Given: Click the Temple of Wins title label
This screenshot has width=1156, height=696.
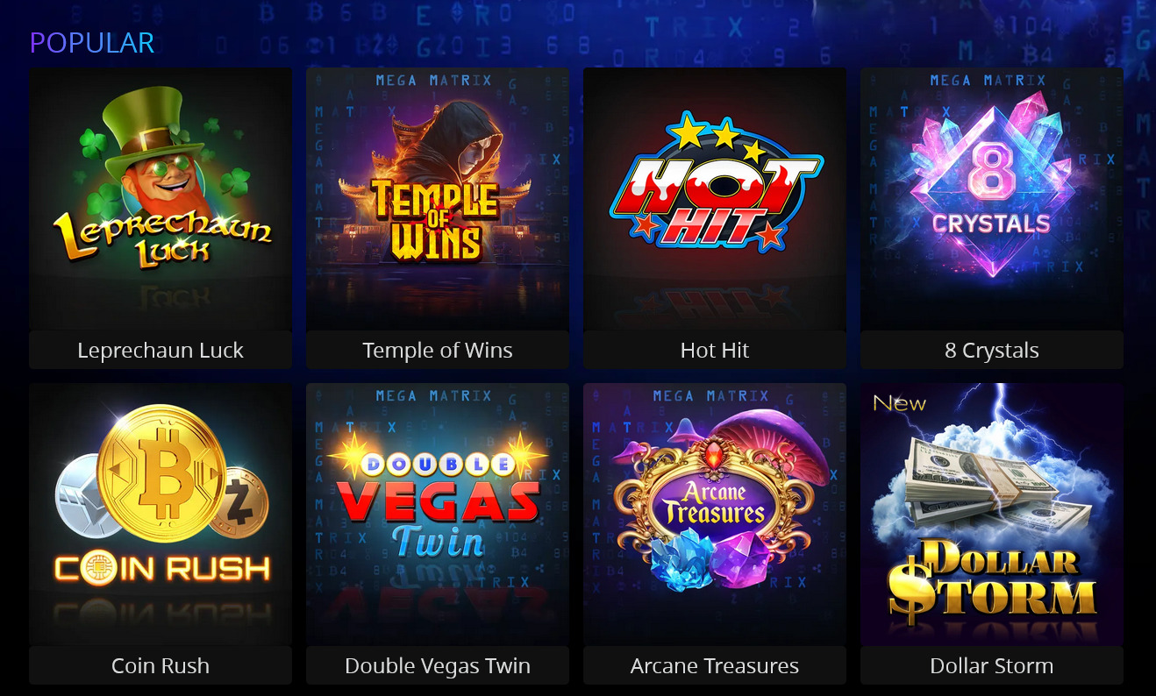Looking at the screenshot, I should coord(438,351).
